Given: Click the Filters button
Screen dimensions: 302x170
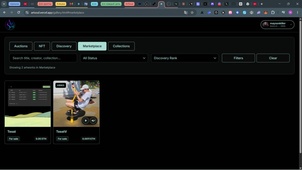Looking at the screenshot, I should coord(238,58).
